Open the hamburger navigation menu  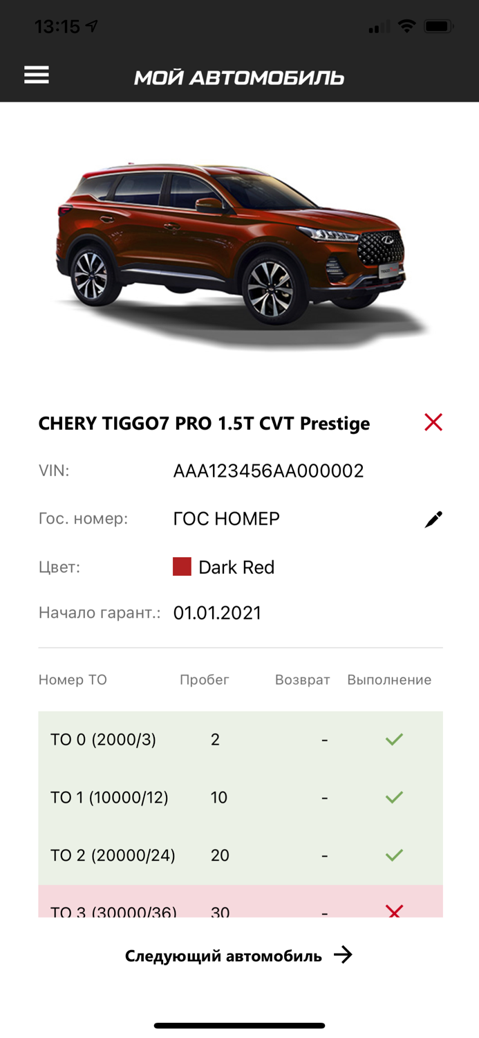tap(36, 74)
